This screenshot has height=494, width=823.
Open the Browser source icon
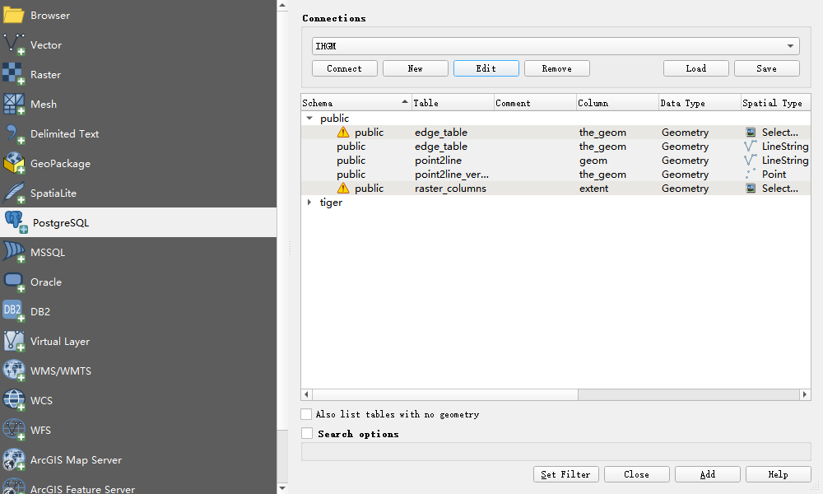(14, 15)
